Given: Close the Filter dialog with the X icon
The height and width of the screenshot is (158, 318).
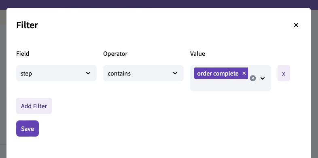Looking at the screenshot, I should [296, 25].
